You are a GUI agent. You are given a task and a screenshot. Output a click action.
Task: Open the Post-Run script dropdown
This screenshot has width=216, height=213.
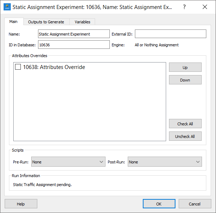165,162
